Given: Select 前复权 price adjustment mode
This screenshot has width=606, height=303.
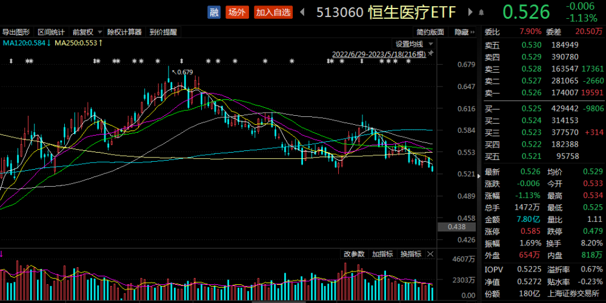Looking at the screenshot, I should coord(82,32).
